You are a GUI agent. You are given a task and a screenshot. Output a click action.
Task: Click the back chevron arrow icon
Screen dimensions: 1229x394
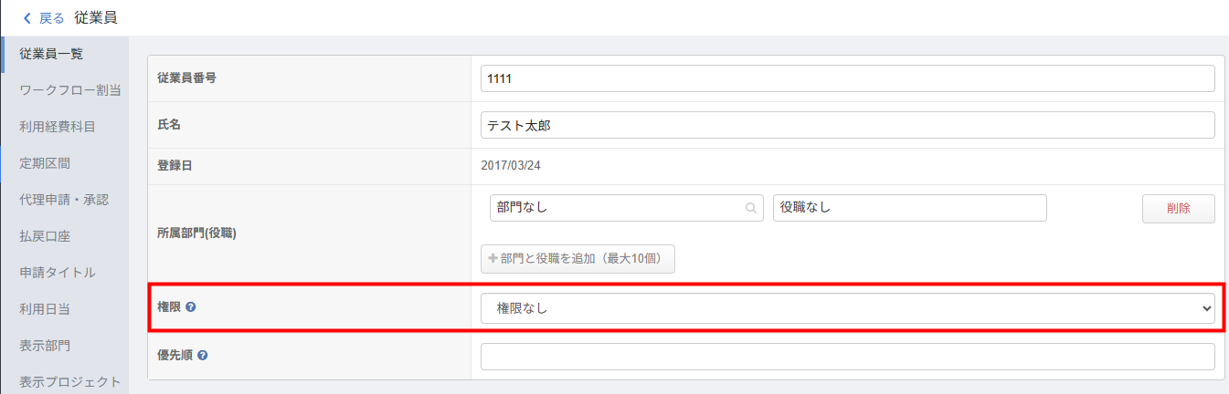[x=27, y=18]
